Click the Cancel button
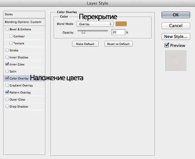 tap(175, 26)
